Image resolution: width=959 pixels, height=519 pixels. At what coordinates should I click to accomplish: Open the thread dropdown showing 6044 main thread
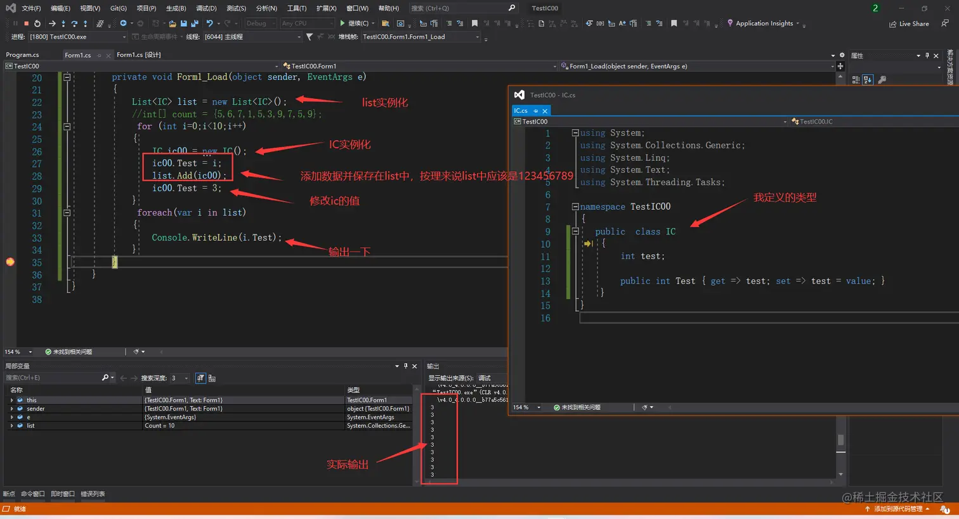pos(252,37)
